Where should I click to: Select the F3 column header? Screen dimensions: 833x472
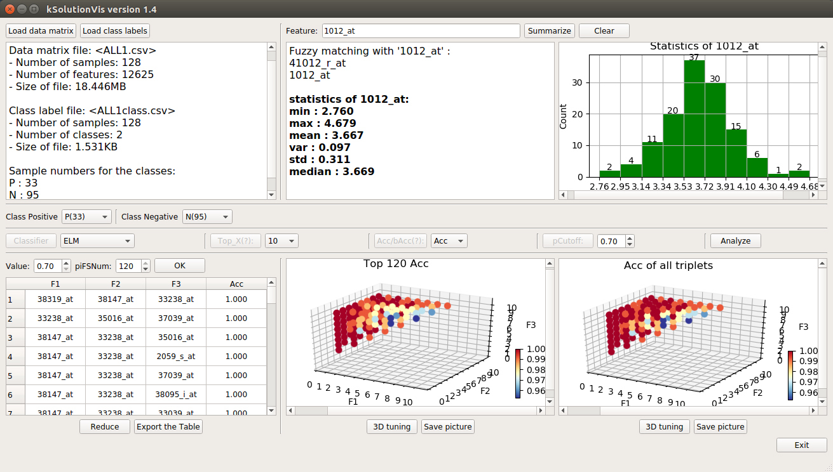pos(176,284)
